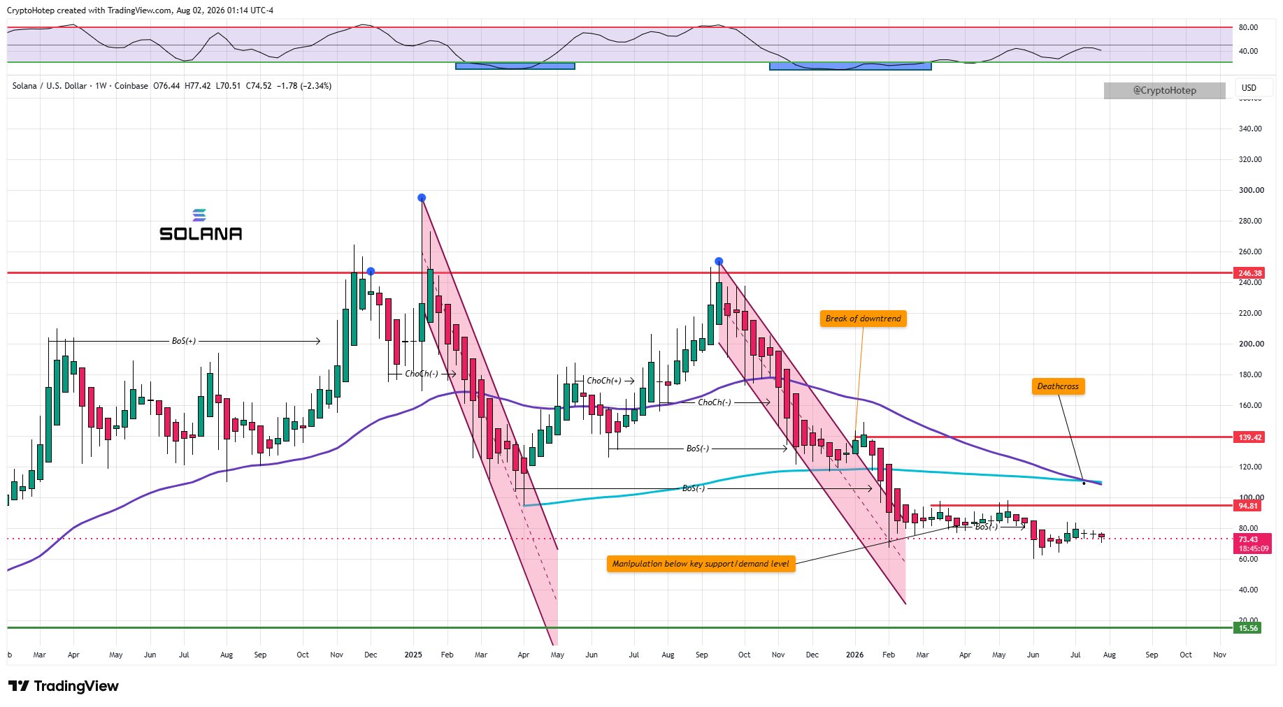Viewport: 1283px width, 707px height.
Task: Select the "Break of downtrend" annotation label
Action: [863, 319]
